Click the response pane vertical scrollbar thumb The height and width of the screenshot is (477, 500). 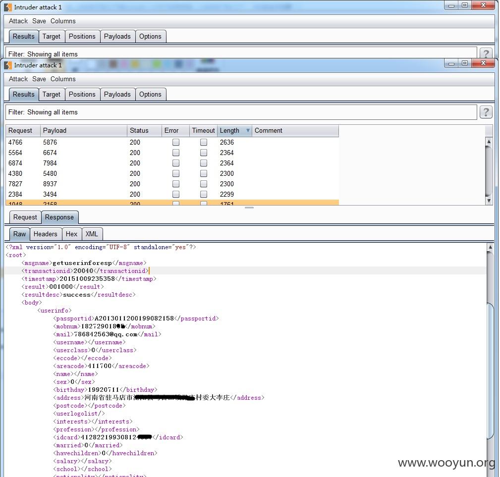pyautogui.click(x=491, y=371)
